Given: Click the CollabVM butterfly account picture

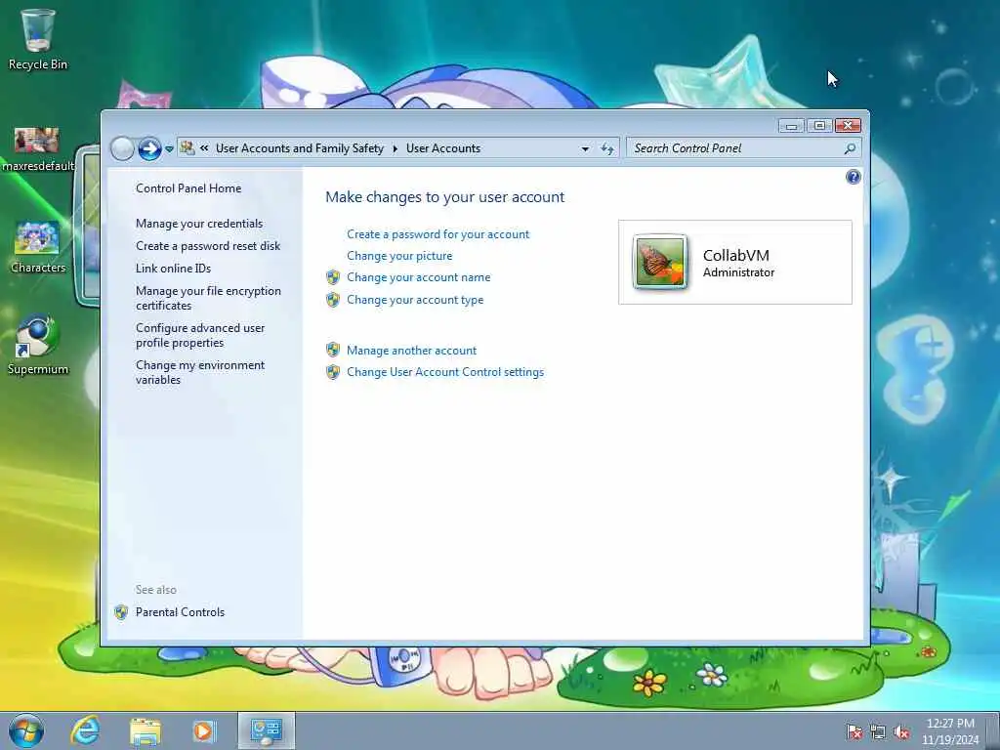Looking at the screenshot, I should pyautogui.click(x=660, y=262).
